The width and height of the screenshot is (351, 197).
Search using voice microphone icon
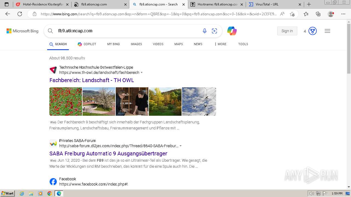[x=205, y=31]
